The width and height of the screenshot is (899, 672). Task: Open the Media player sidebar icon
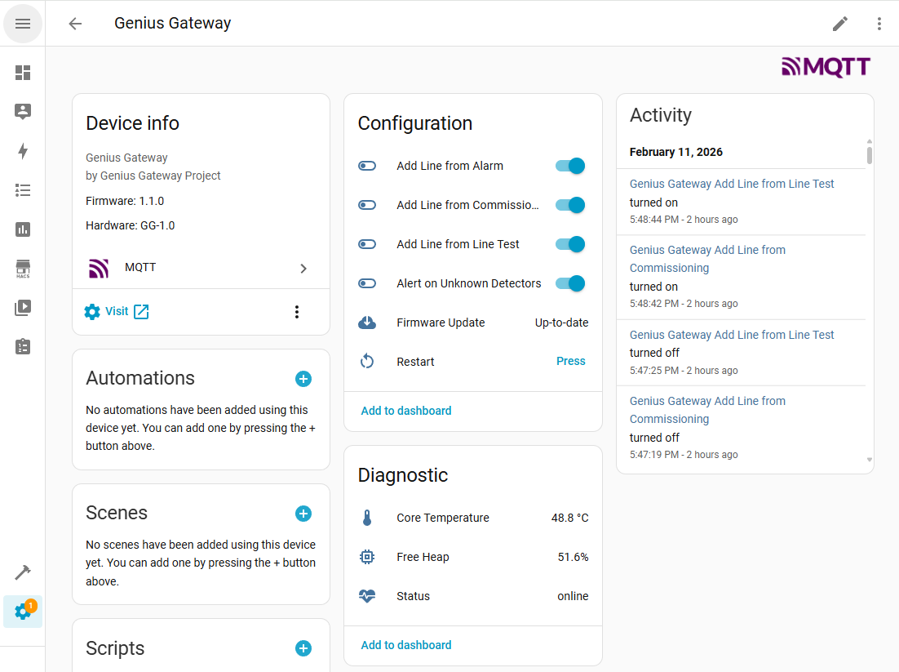(x=23, y=308)
